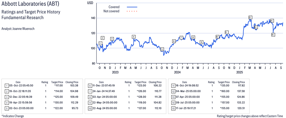This screenshot has height=118, width=286.
Task: Click the row 5 number box in the table
Action: pos(7,108)
